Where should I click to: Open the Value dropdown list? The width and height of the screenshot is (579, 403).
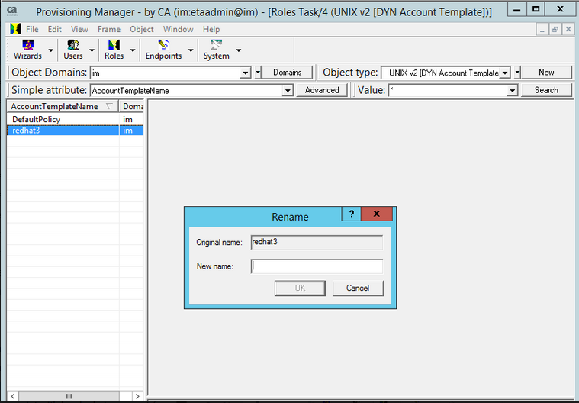pyautogui.click(x=512, y=90)
